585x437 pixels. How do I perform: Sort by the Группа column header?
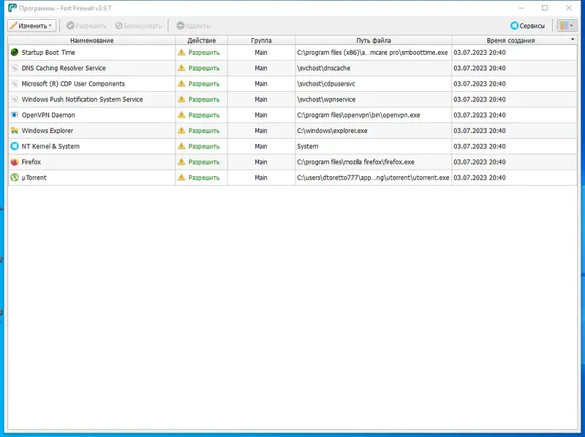coord(261,40)
